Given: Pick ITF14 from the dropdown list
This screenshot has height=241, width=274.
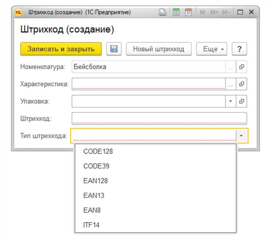Looking at the screenshot, I should [91, 225].
